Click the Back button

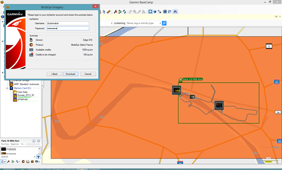click(x=54, y=74)
